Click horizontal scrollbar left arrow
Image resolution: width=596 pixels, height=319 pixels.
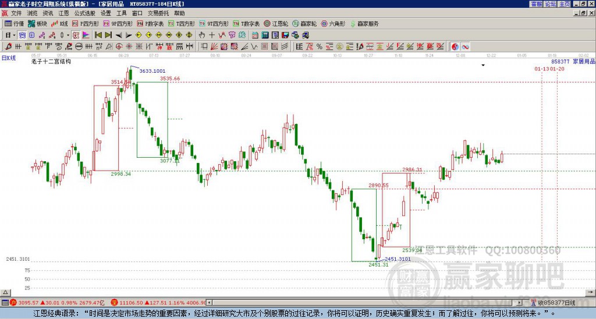tap(210, 303)
